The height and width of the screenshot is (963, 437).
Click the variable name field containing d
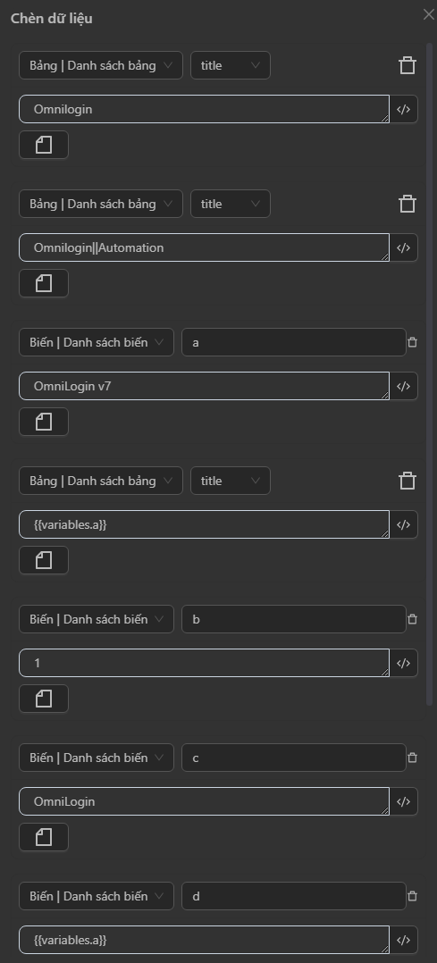pyautogui.click(x=294, y=896)
